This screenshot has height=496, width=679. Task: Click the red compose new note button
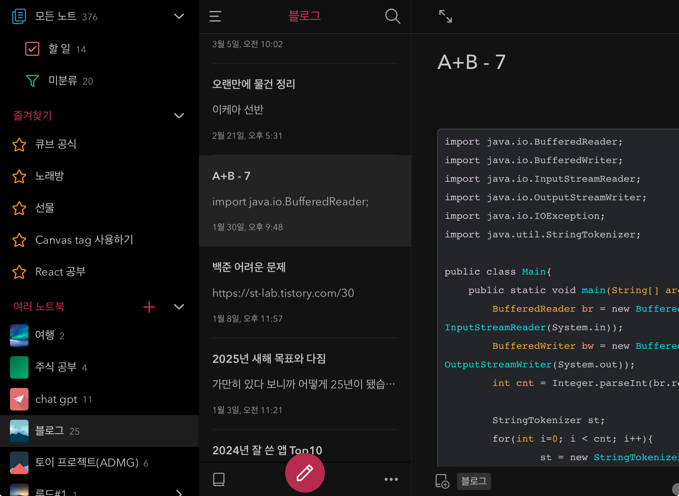click(x=305, y=472)
